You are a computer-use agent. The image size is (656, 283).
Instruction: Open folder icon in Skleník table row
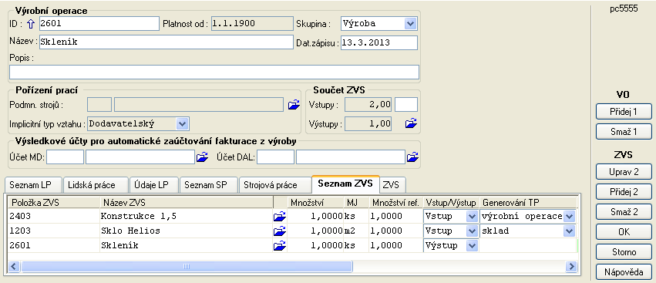279,245
